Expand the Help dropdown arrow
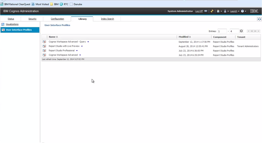This screenshot has width=262, height=143. 245,11
